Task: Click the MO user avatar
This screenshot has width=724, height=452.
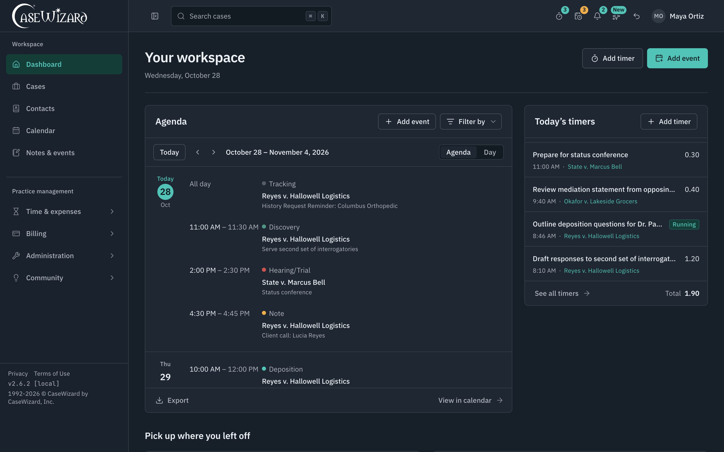Action: coord(658,16)
